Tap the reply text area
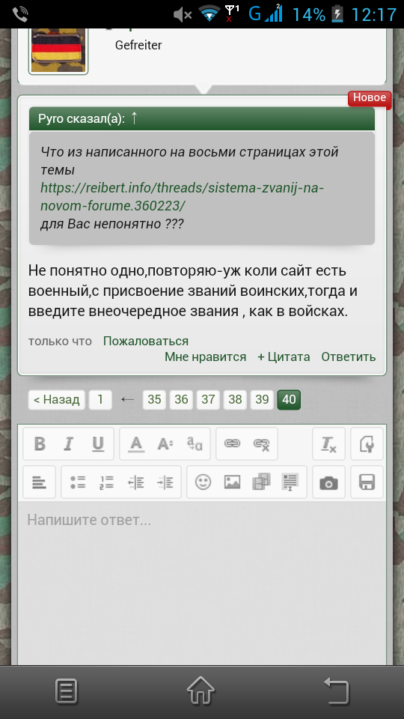 pos(202,583)
